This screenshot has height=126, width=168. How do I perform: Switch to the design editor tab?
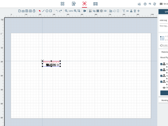[74, 4]
